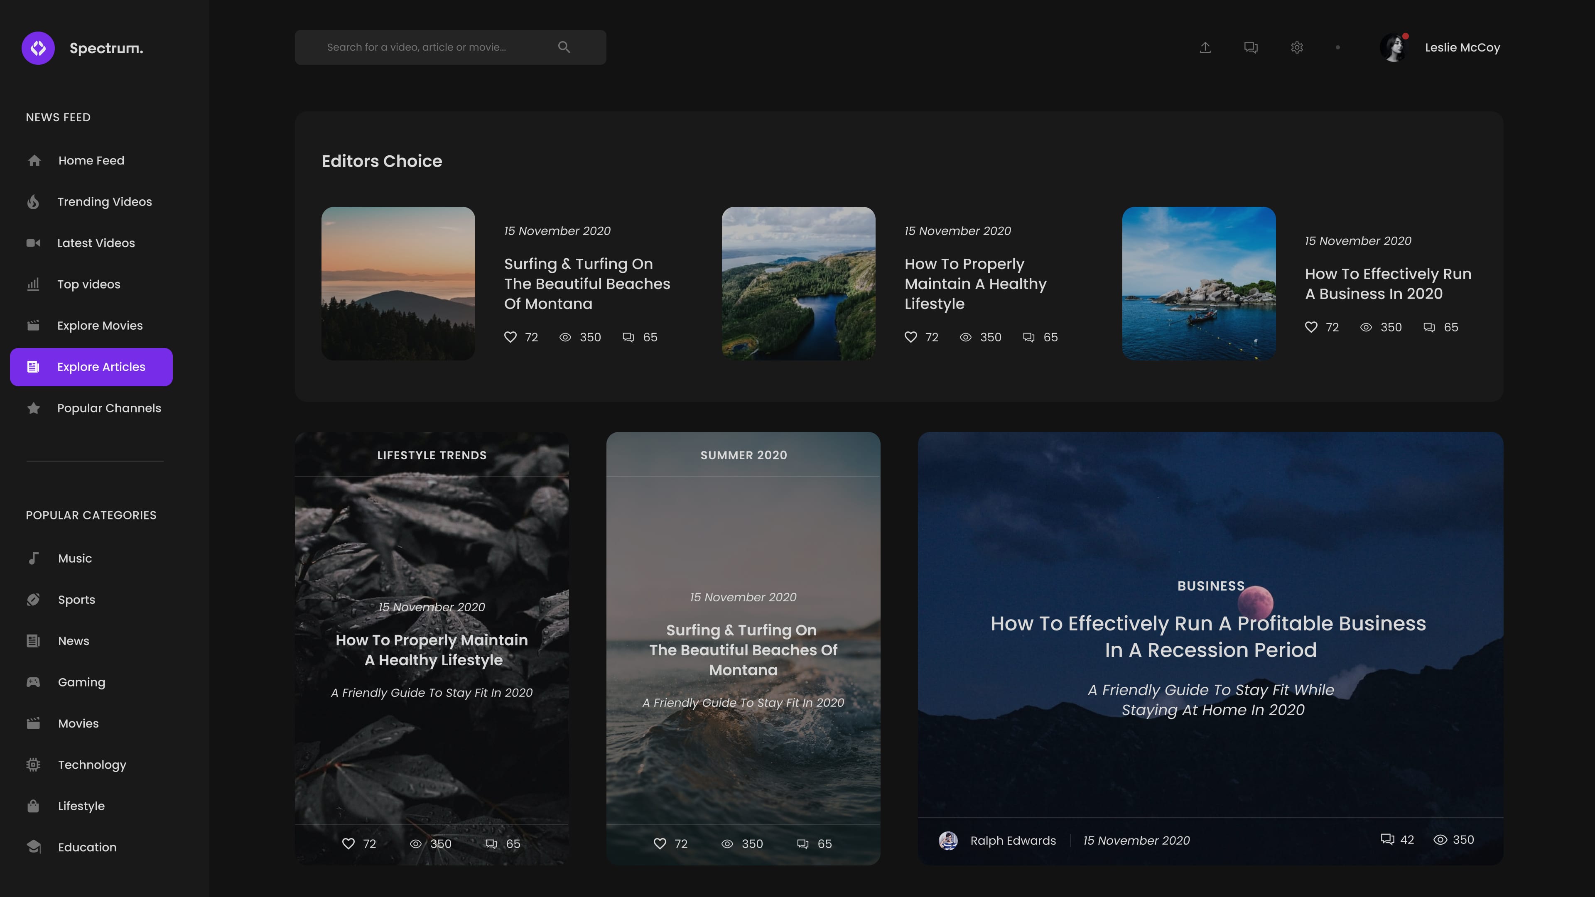The width and height of the screenshot is (1595, 897).
Task: Open sunset mountain thumbnail in Editors Choice
Action: 398,284
